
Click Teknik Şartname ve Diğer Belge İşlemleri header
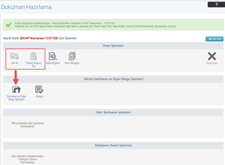[113, 79]
